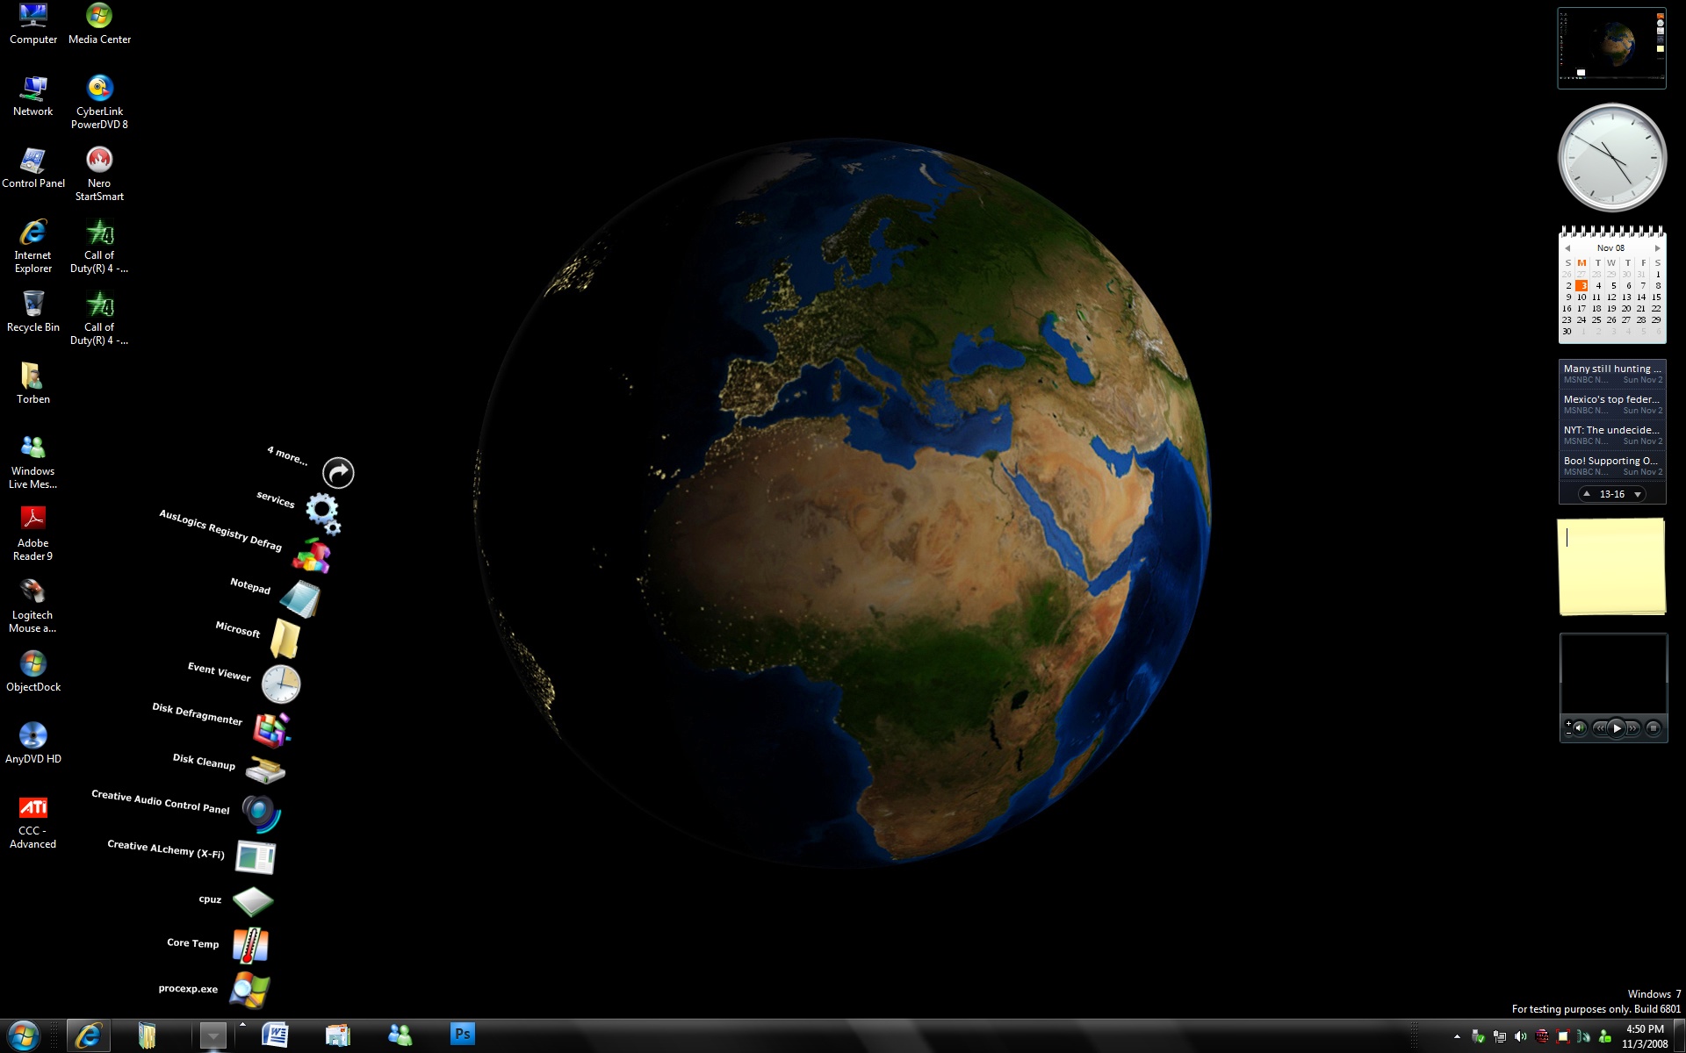Open AnyDVD HD desktop icon
Viewport: 1686px width, 1053px height.
pyautogui.click(x=33, y=742)
